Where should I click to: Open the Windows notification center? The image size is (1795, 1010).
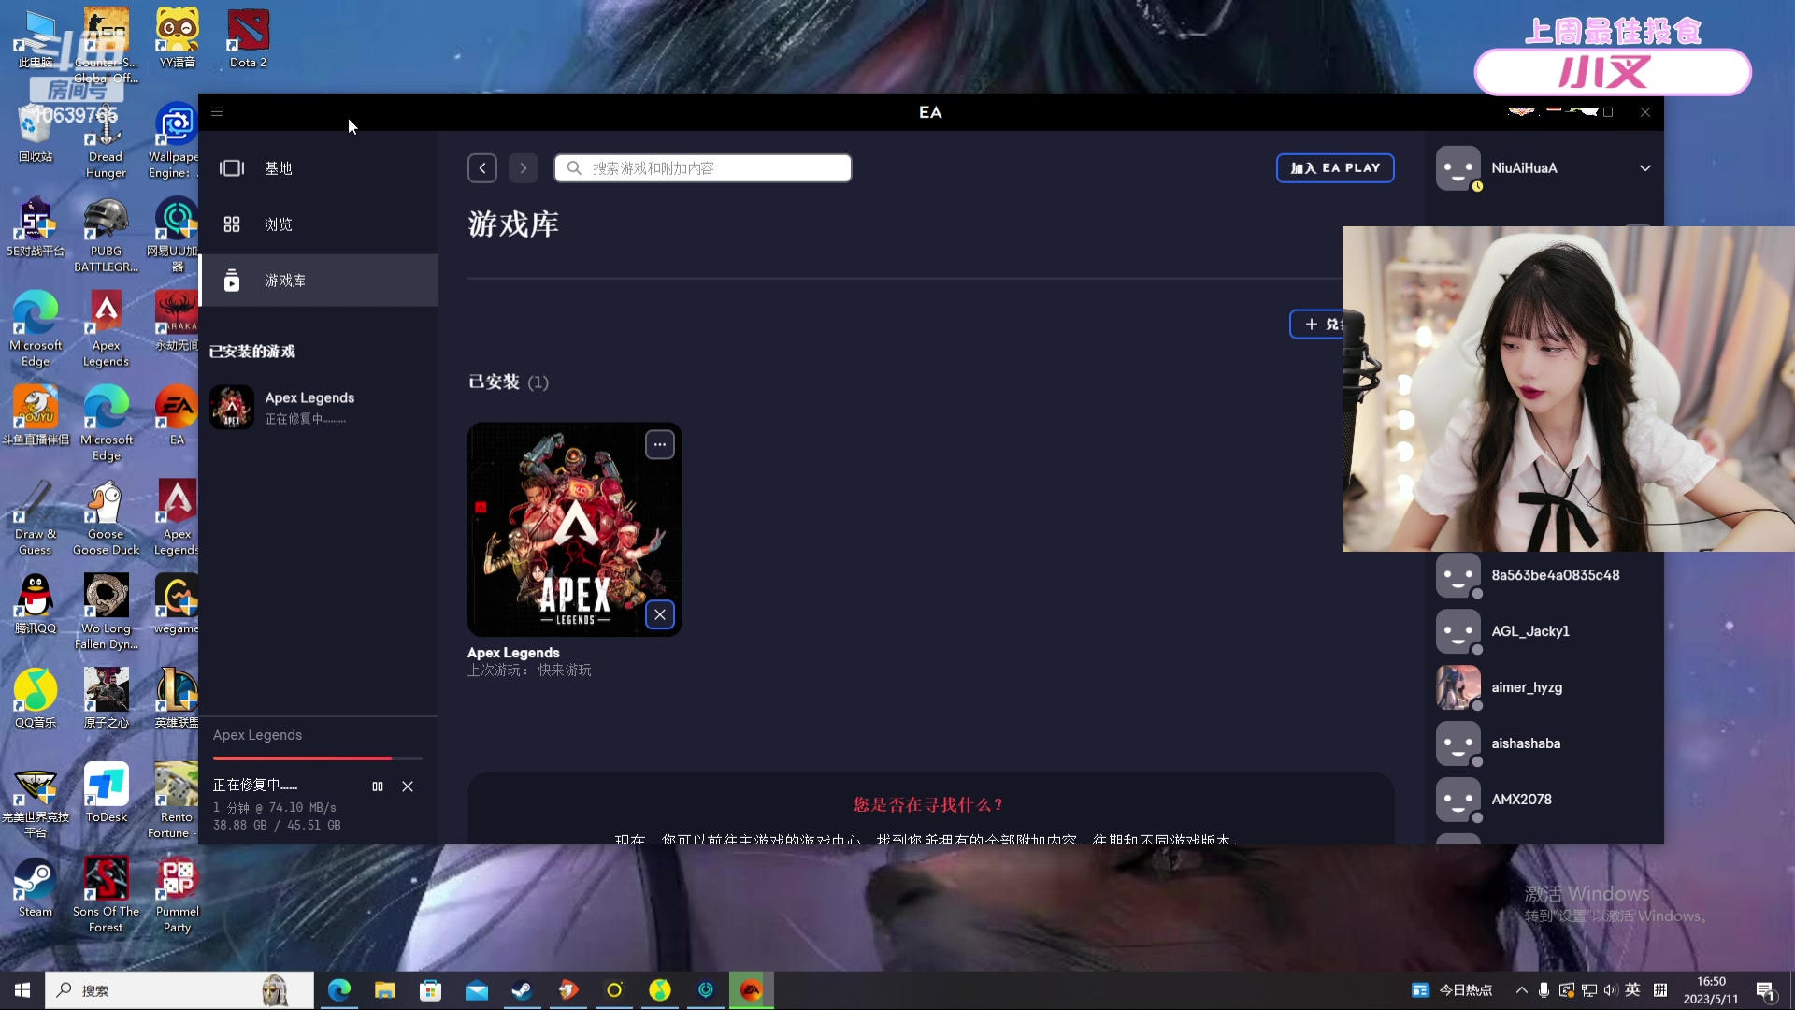pyautogui.click(x=1766, y=991)
